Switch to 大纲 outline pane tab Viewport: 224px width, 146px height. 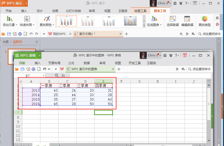[x=6, y=42]
